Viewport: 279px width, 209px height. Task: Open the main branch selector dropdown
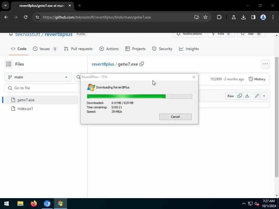click(38, 77)
